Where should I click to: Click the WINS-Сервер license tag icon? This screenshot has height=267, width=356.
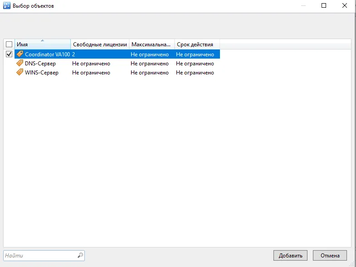(x=20, y=72)
